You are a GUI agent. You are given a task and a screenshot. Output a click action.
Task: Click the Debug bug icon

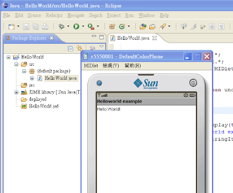(x=61, y=26)
